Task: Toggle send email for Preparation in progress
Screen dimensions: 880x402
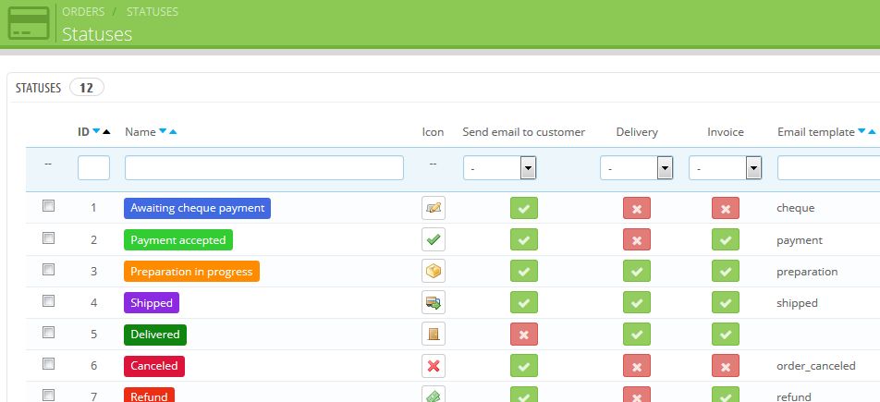Action: [523, 271]
